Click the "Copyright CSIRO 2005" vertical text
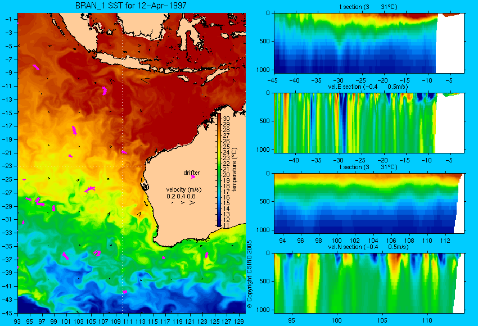478x326 pixels. click(249, 274)
